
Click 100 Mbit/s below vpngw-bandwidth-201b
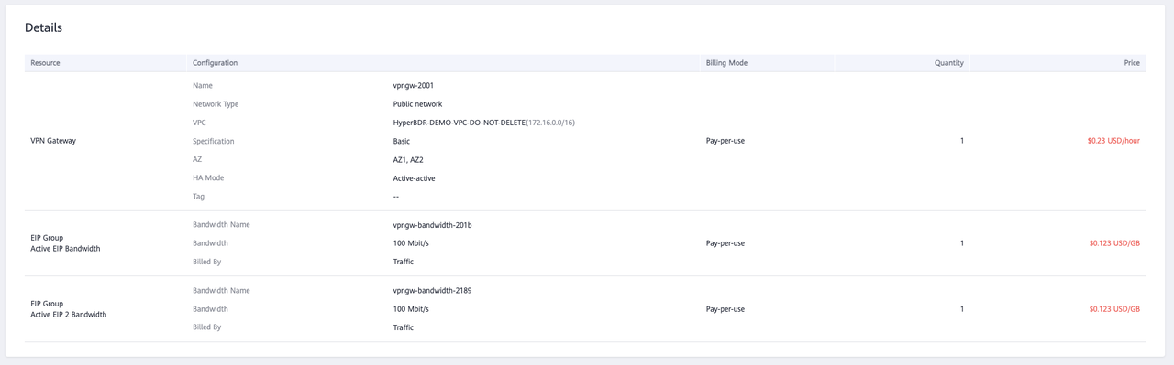(411, 243)
